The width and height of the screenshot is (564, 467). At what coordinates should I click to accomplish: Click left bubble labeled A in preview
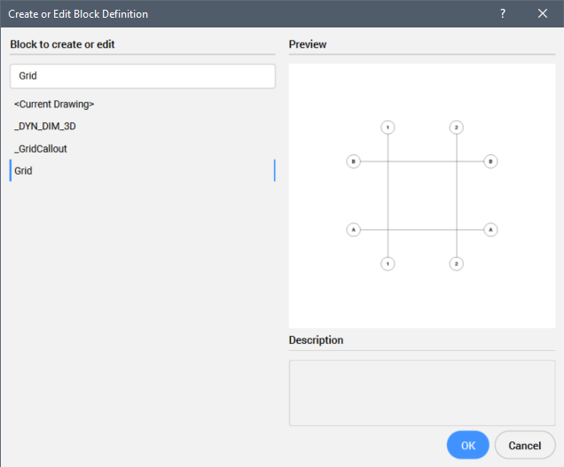coord(353,230)
